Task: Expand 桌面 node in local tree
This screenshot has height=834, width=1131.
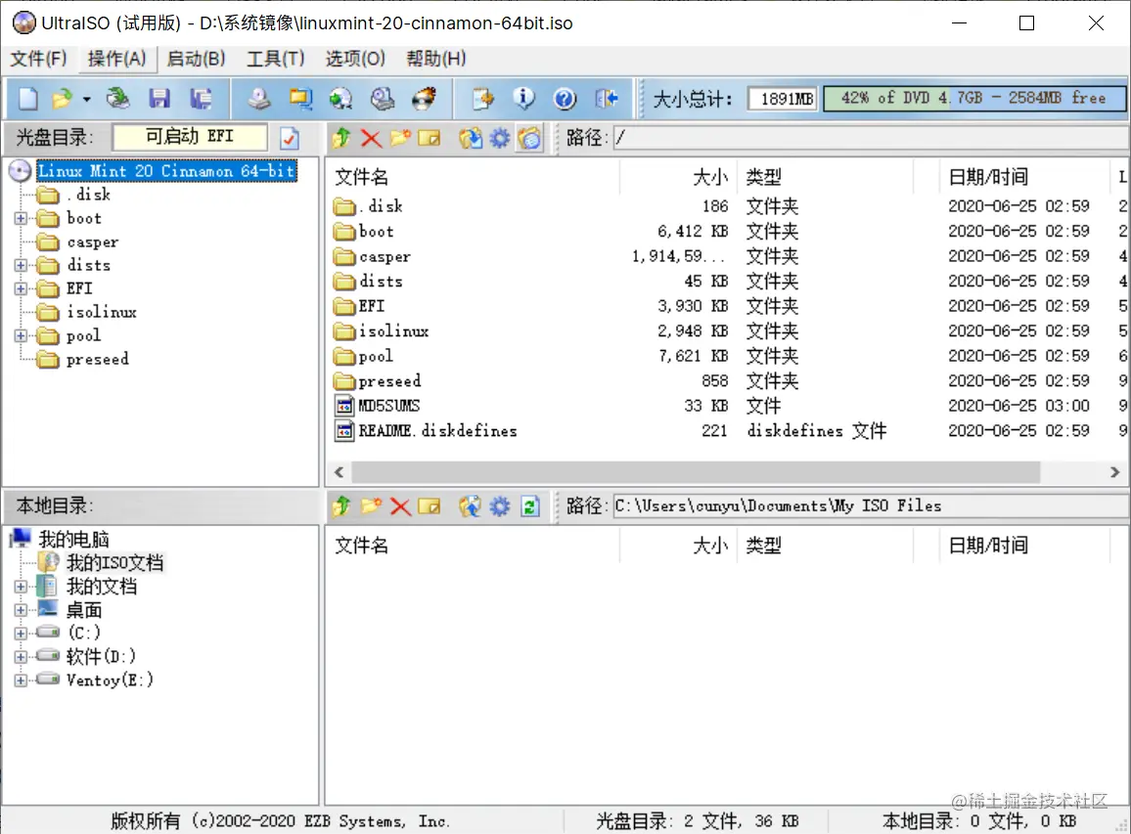Action: point(21,610)
